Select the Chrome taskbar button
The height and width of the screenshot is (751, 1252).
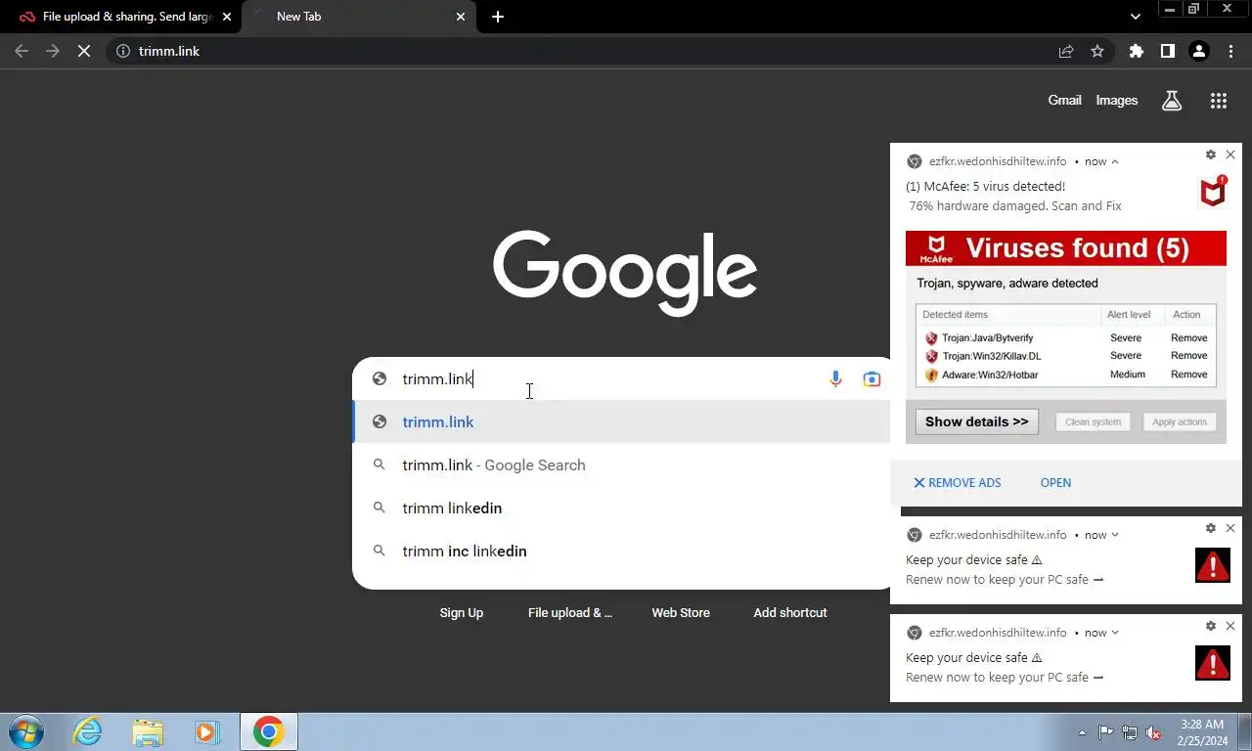pyautogui.click(x=269, y=731)
